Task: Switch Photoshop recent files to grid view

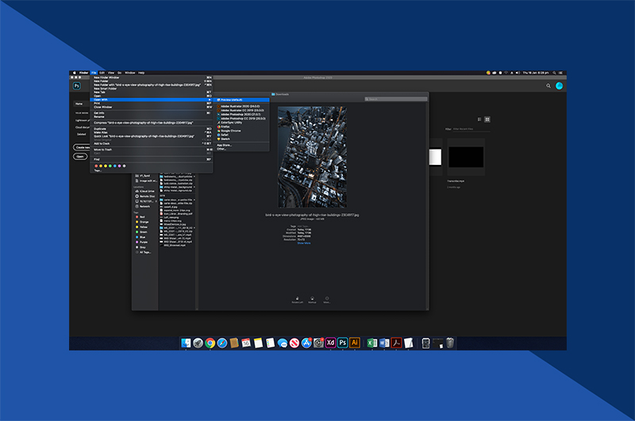Action: pos(487,119)
